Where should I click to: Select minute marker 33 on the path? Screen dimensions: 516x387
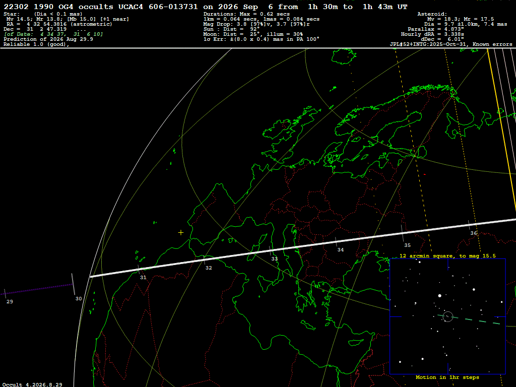(x=275, y=259)
